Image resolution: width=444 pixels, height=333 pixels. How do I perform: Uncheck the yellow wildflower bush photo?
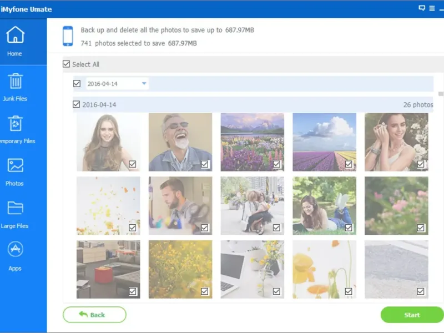[x=204, y=291]
